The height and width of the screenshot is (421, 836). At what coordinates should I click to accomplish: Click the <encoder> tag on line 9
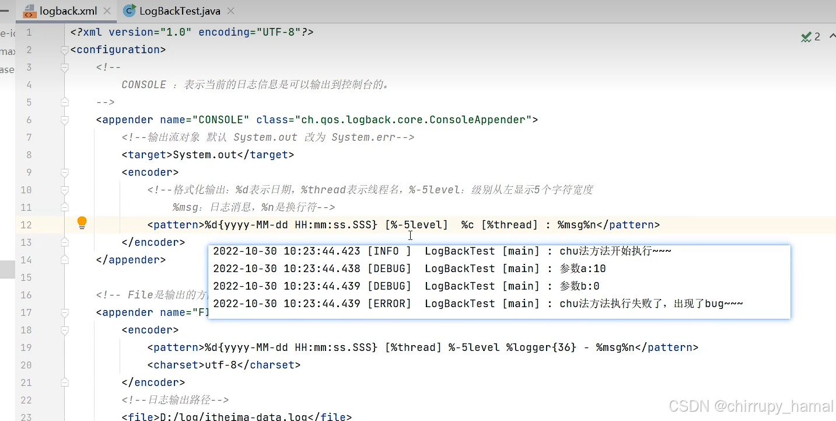(x=151, y=172)
